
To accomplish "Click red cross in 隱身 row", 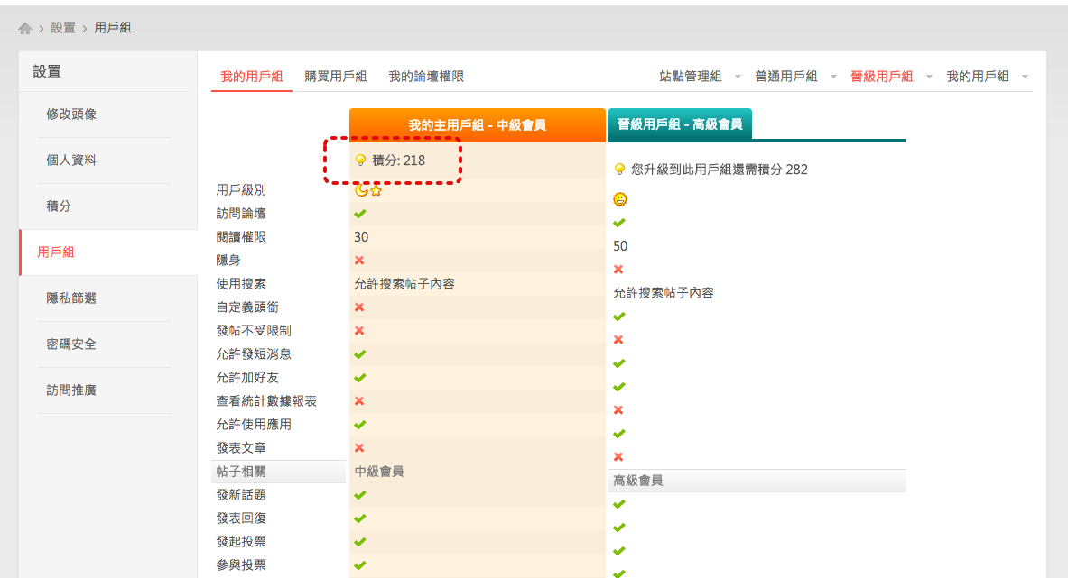I will click(359, 261).
